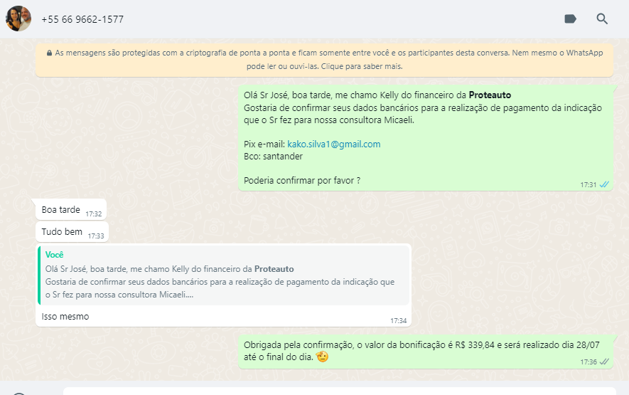Image resolution: width=629 pixels, height=395 pixels.
Task: Click the lock icon in encryption notice
Action: pyautogui.click(x=49, y=53)
